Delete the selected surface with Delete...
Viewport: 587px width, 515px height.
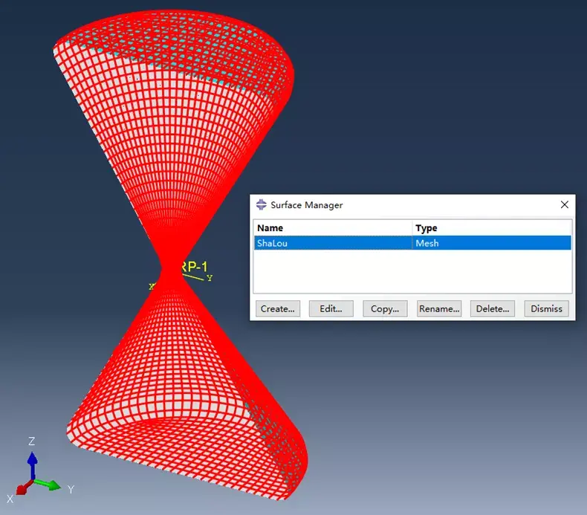(x=493, y=308)
